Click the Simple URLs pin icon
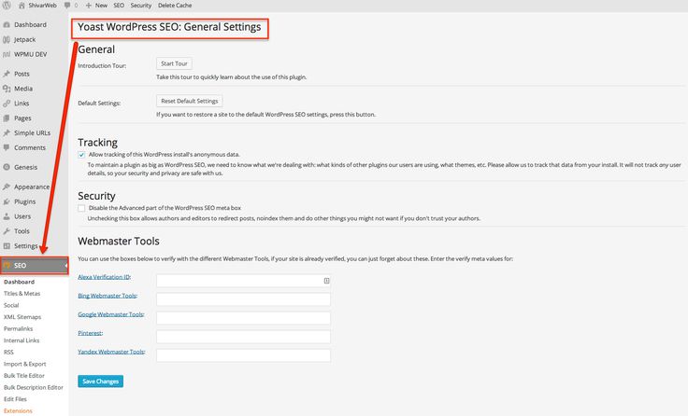Image resolution: width=688 pixels, height=416 pixels. coord(7,133)
